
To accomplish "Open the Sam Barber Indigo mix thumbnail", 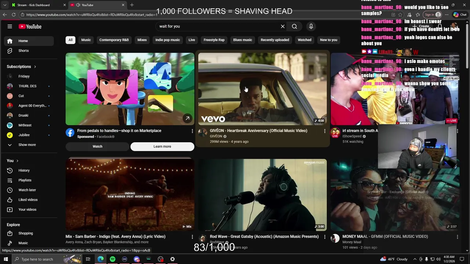I will pyautogui.click(x=130, y=195).
